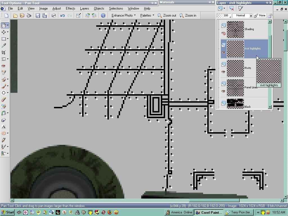The image size is (288, 216).
Task: Hide the rivit highlights layer
Action: 223,53
